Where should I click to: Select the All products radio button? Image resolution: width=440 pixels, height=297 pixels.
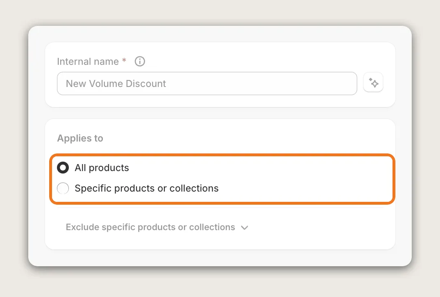pos(63,168)
